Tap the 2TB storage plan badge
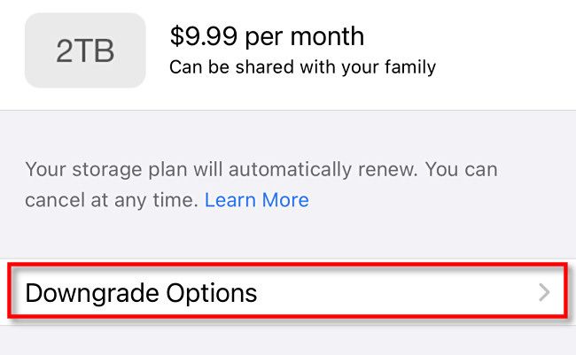 point(85,50)
